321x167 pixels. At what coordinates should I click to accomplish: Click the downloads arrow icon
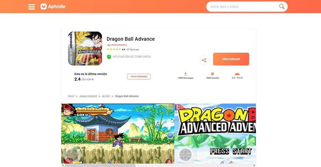185,74
